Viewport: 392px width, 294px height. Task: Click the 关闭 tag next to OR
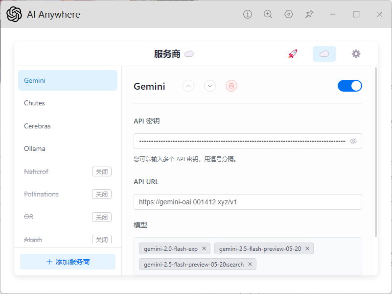[102, 217]
